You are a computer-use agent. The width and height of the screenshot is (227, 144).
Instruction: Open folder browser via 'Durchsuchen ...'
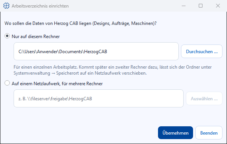(202, 51)
